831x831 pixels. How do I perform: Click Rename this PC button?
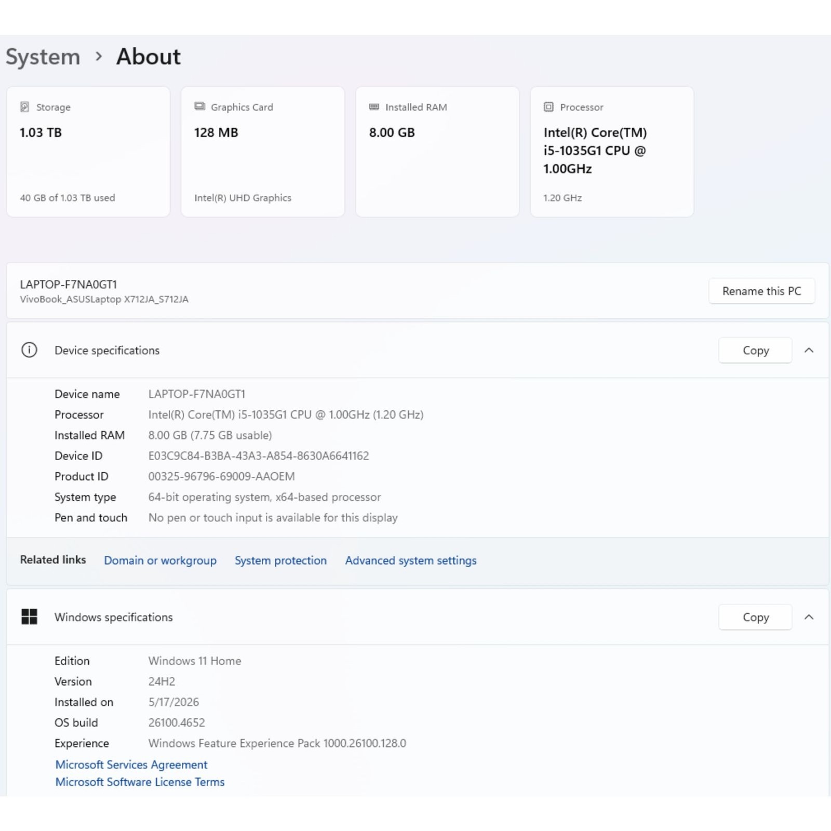(x=761, y=291)
